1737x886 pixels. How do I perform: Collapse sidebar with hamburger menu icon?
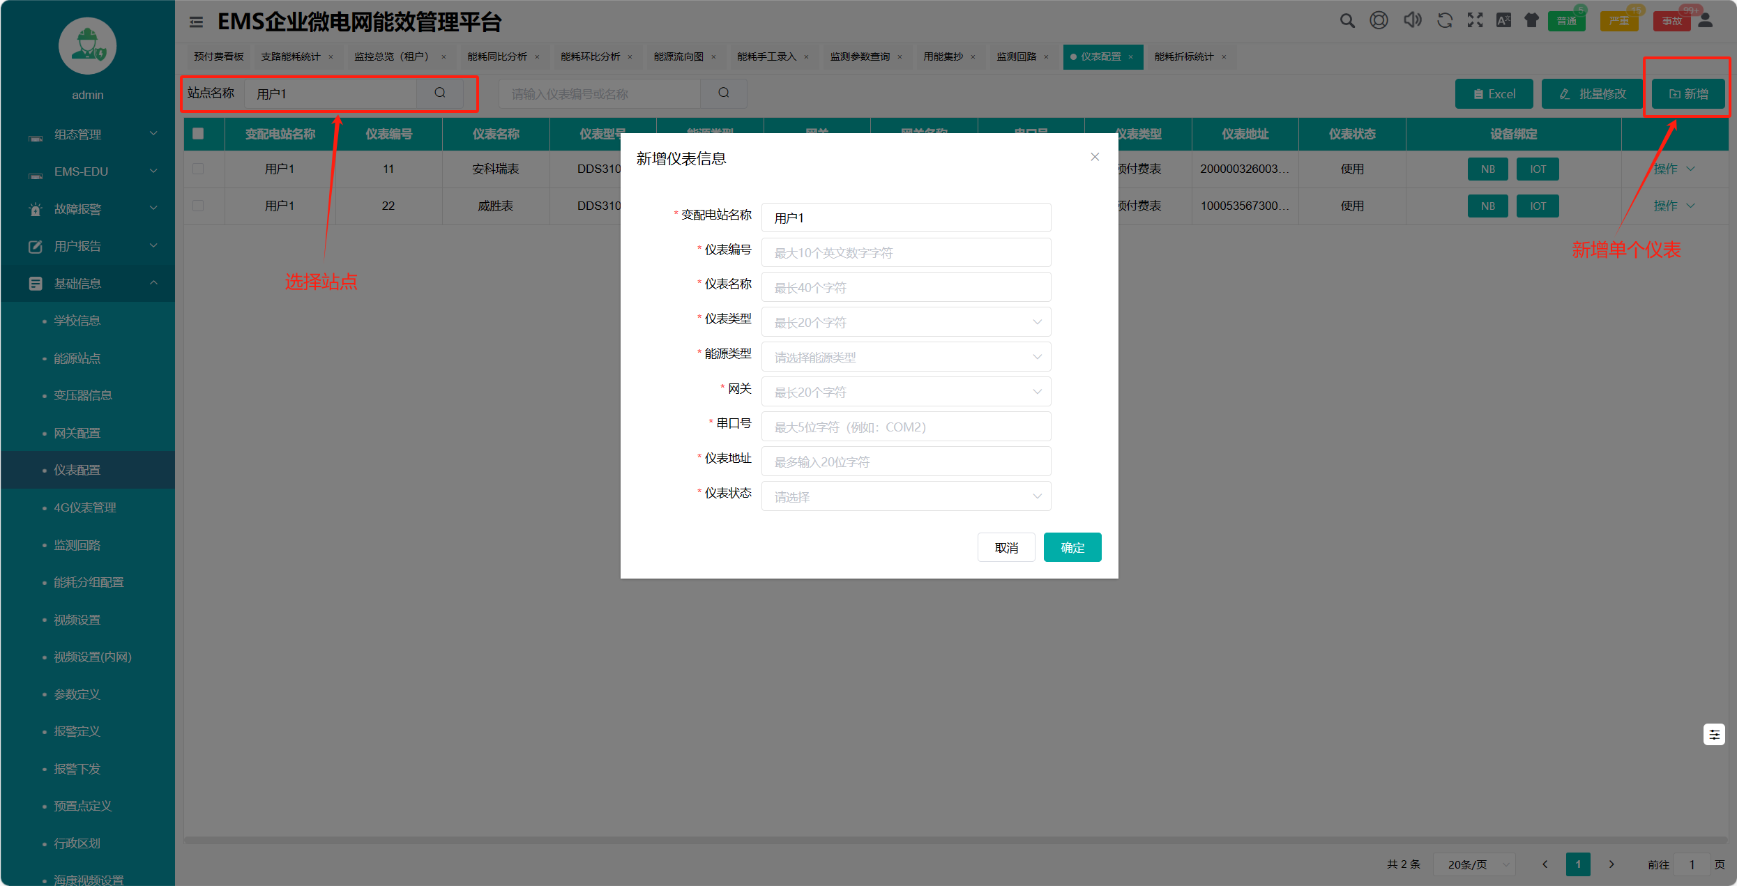point(197,22)
